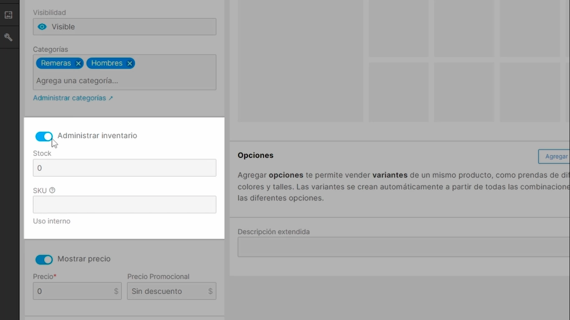
Task: Click the Descripción extendida text box
Action: click(x=404, y=247)
